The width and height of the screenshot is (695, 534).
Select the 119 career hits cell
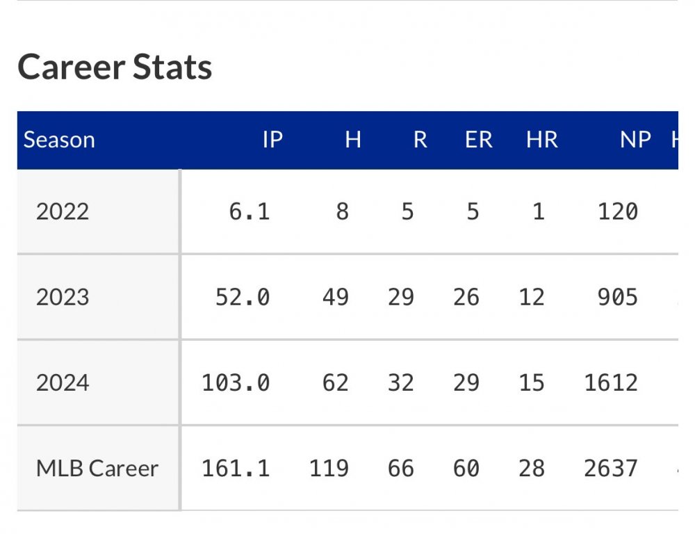click(x=329, y=468)
